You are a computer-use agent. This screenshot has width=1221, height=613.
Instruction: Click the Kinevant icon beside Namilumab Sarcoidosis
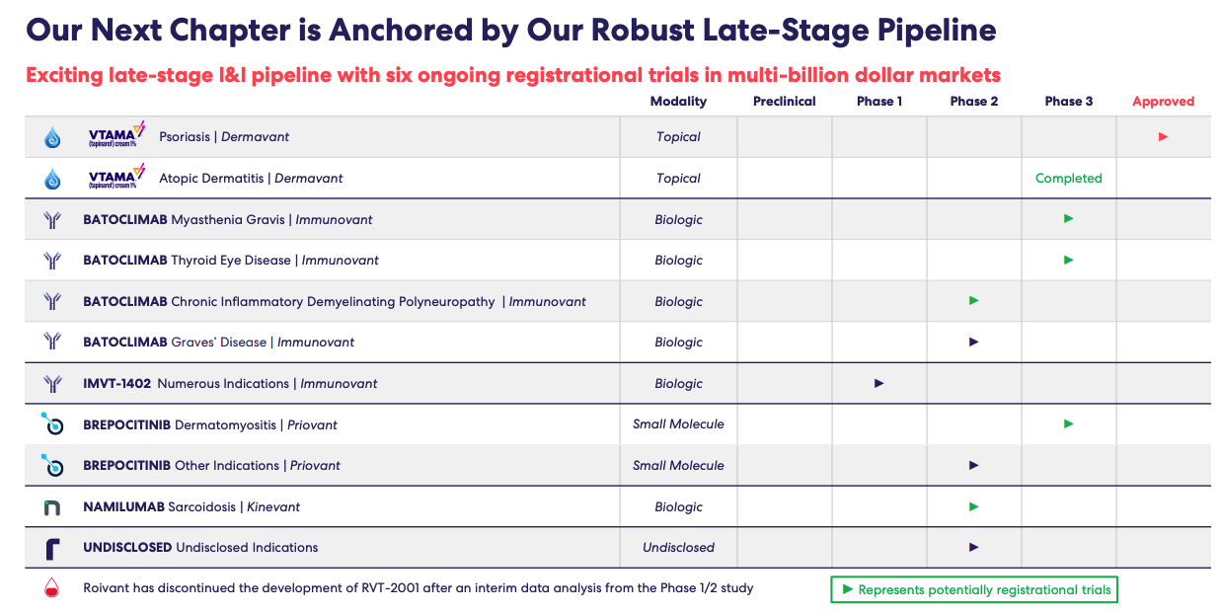[x=52, y=507]
